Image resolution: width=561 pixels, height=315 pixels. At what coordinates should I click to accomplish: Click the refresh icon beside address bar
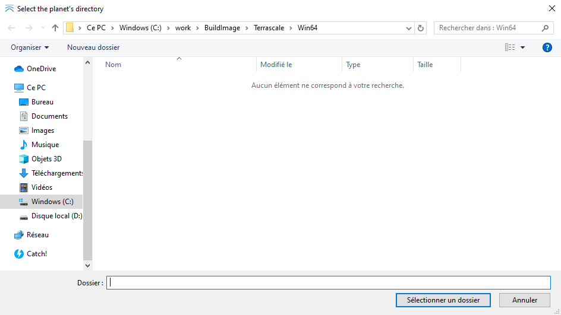pos(421,28)
